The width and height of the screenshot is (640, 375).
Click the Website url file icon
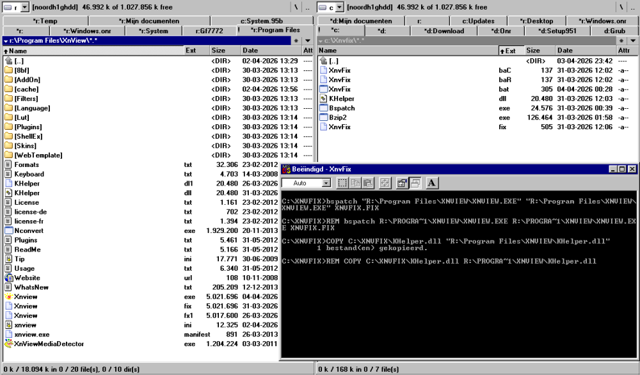(x=8, y=278)
